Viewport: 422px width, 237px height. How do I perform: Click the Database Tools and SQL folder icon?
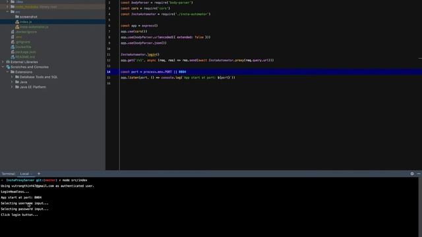click(x=17, y=77)
